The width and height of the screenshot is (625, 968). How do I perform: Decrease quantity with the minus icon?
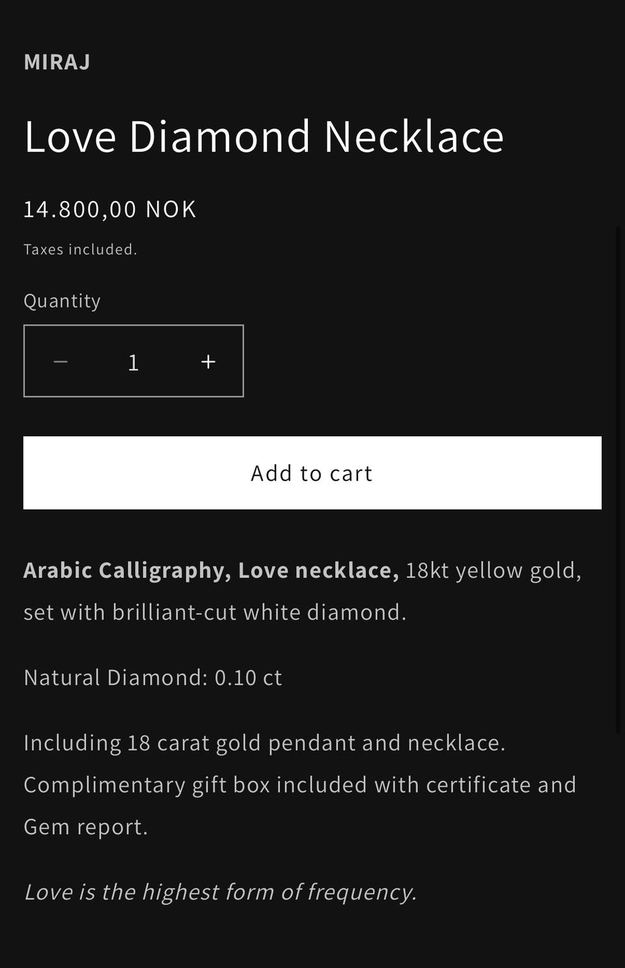(x=61, y=361)
